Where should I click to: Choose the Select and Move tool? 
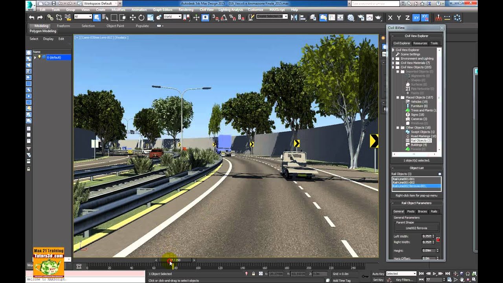(133, 17)
